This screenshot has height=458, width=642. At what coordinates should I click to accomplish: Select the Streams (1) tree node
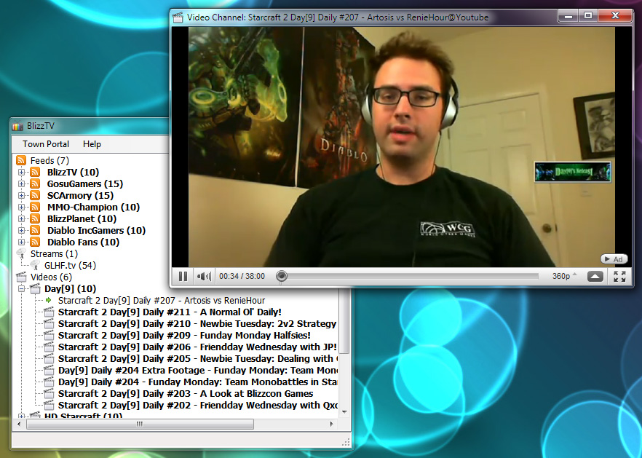[x=54, y=254]
